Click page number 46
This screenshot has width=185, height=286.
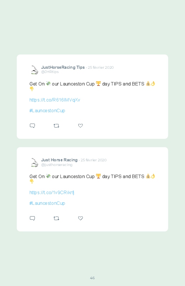pos(92,278)
